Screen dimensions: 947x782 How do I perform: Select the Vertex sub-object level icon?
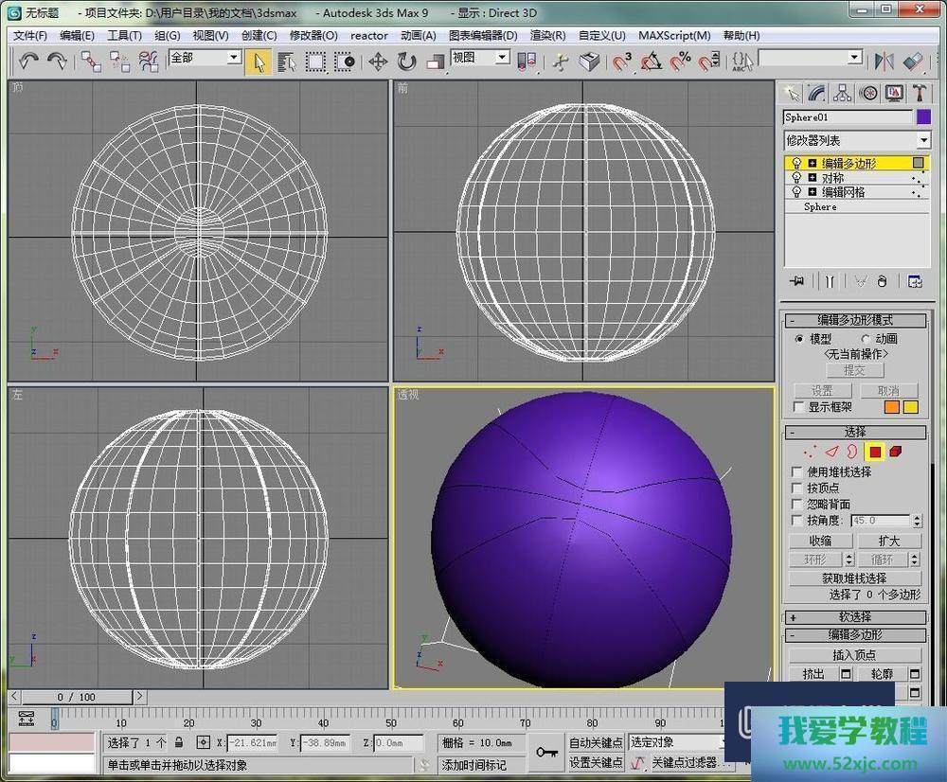coord(810,452)
